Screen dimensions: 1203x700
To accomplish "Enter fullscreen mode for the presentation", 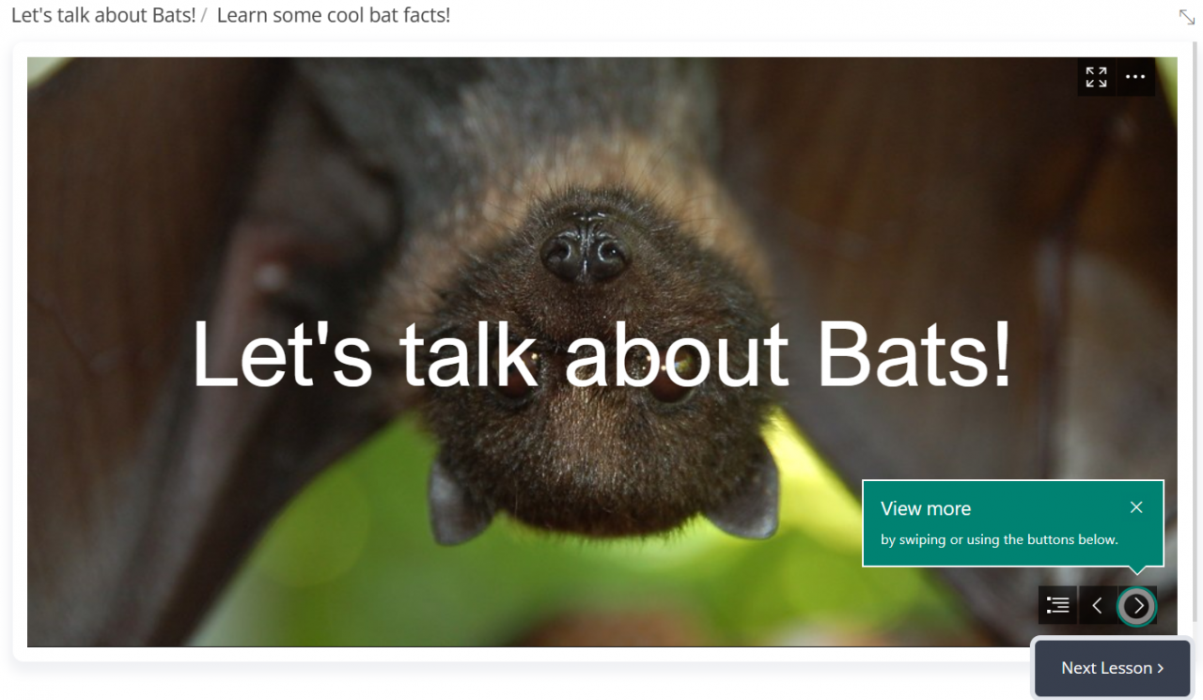I will point(1095,77).
